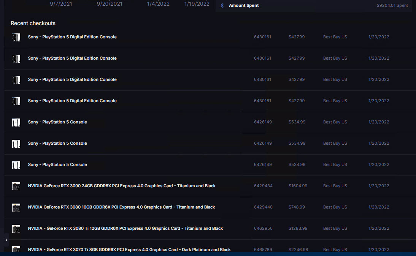This screenshot has height=256, width=416.
Task: Click SKU 6462956 in the RTX 3080 Ti row
Action: (263, 228)
